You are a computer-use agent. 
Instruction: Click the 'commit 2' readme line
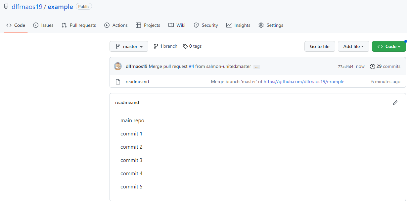click(x=131, y=147)
